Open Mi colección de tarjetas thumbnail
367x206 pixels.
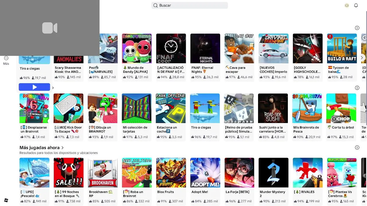pos(136,108)
